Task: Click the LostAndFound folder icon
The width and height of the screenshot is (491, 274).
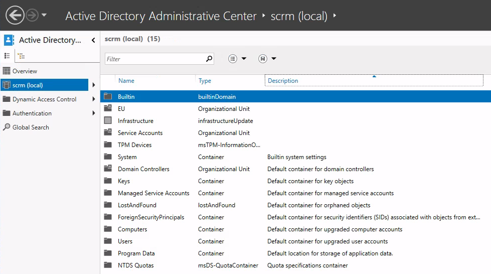Action: (x=108, y=204)
